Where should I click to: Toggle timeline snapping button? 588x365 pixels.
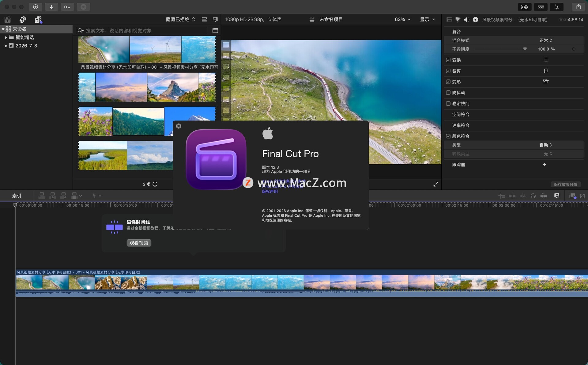click(x=544, y=196)
